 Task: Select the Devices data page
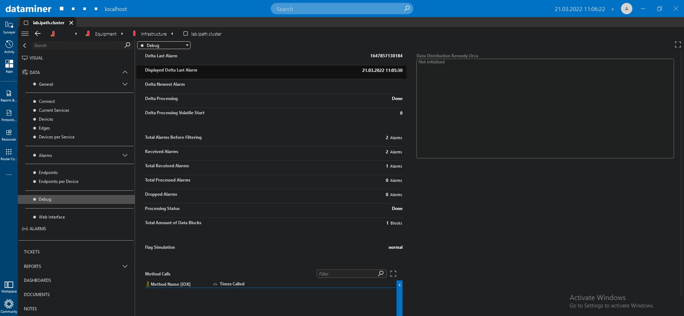click(x=46, y=119)
